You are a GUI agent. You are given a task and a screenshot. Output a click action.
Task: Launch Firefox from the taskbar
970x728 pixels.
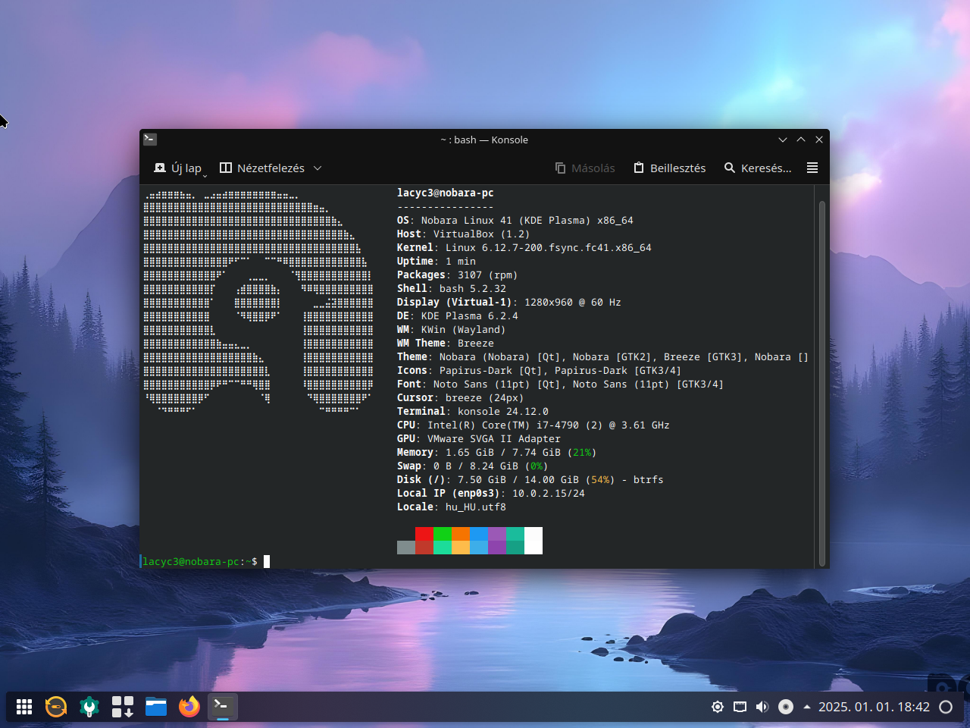click(189, 707)
